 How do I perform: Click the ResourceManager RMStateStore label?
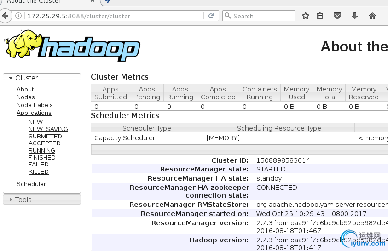(x=189, y=205)
